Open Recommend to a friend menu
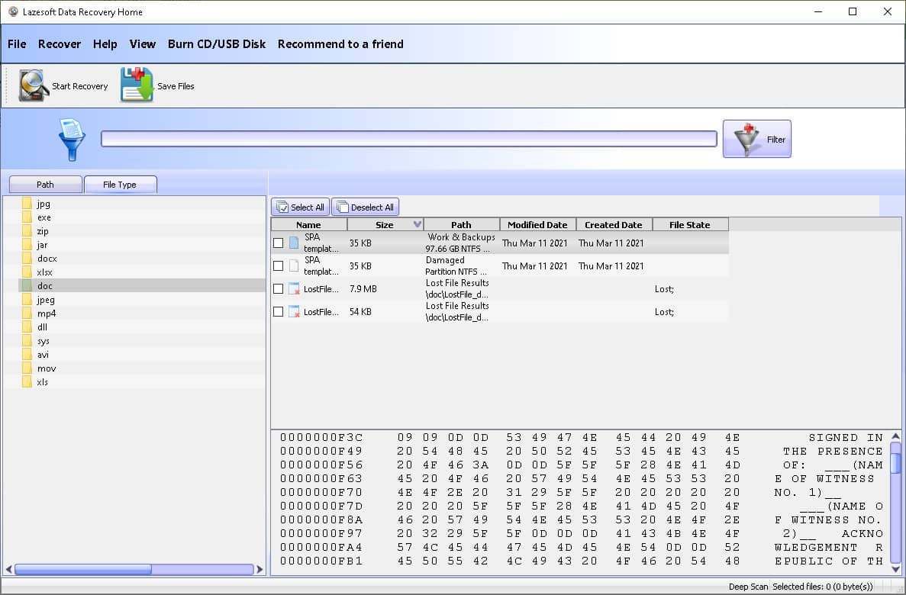Screen dimensions: 906x595 (340, 44)
